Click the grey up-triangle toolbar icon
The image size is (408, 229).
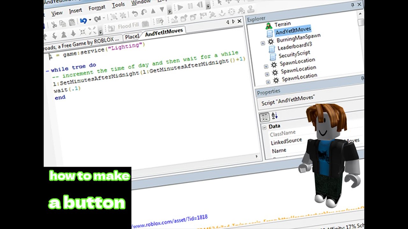pos(153,12)
